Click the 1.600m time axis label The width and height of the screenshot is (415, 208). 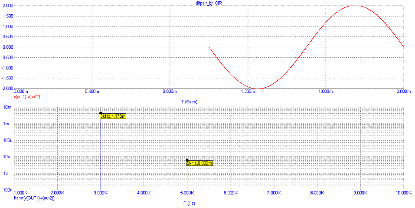click(x=325, y=92)
